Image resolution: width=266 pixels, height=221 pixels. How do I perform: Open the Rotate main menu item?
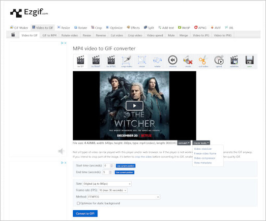click(x=81, y=28)
